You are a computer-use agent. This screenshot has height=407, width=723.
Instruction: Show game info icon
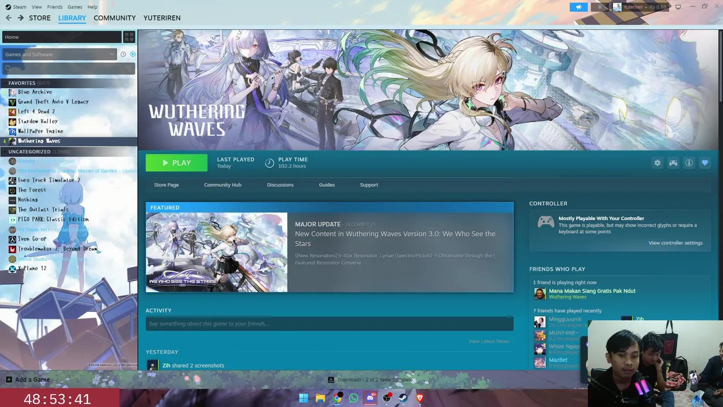click(x=689, y=163)
